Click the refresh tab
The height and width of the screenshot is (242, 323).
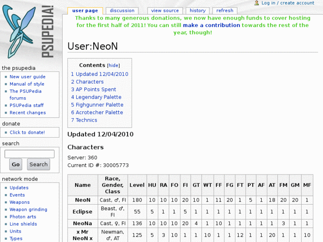[225, 11]
